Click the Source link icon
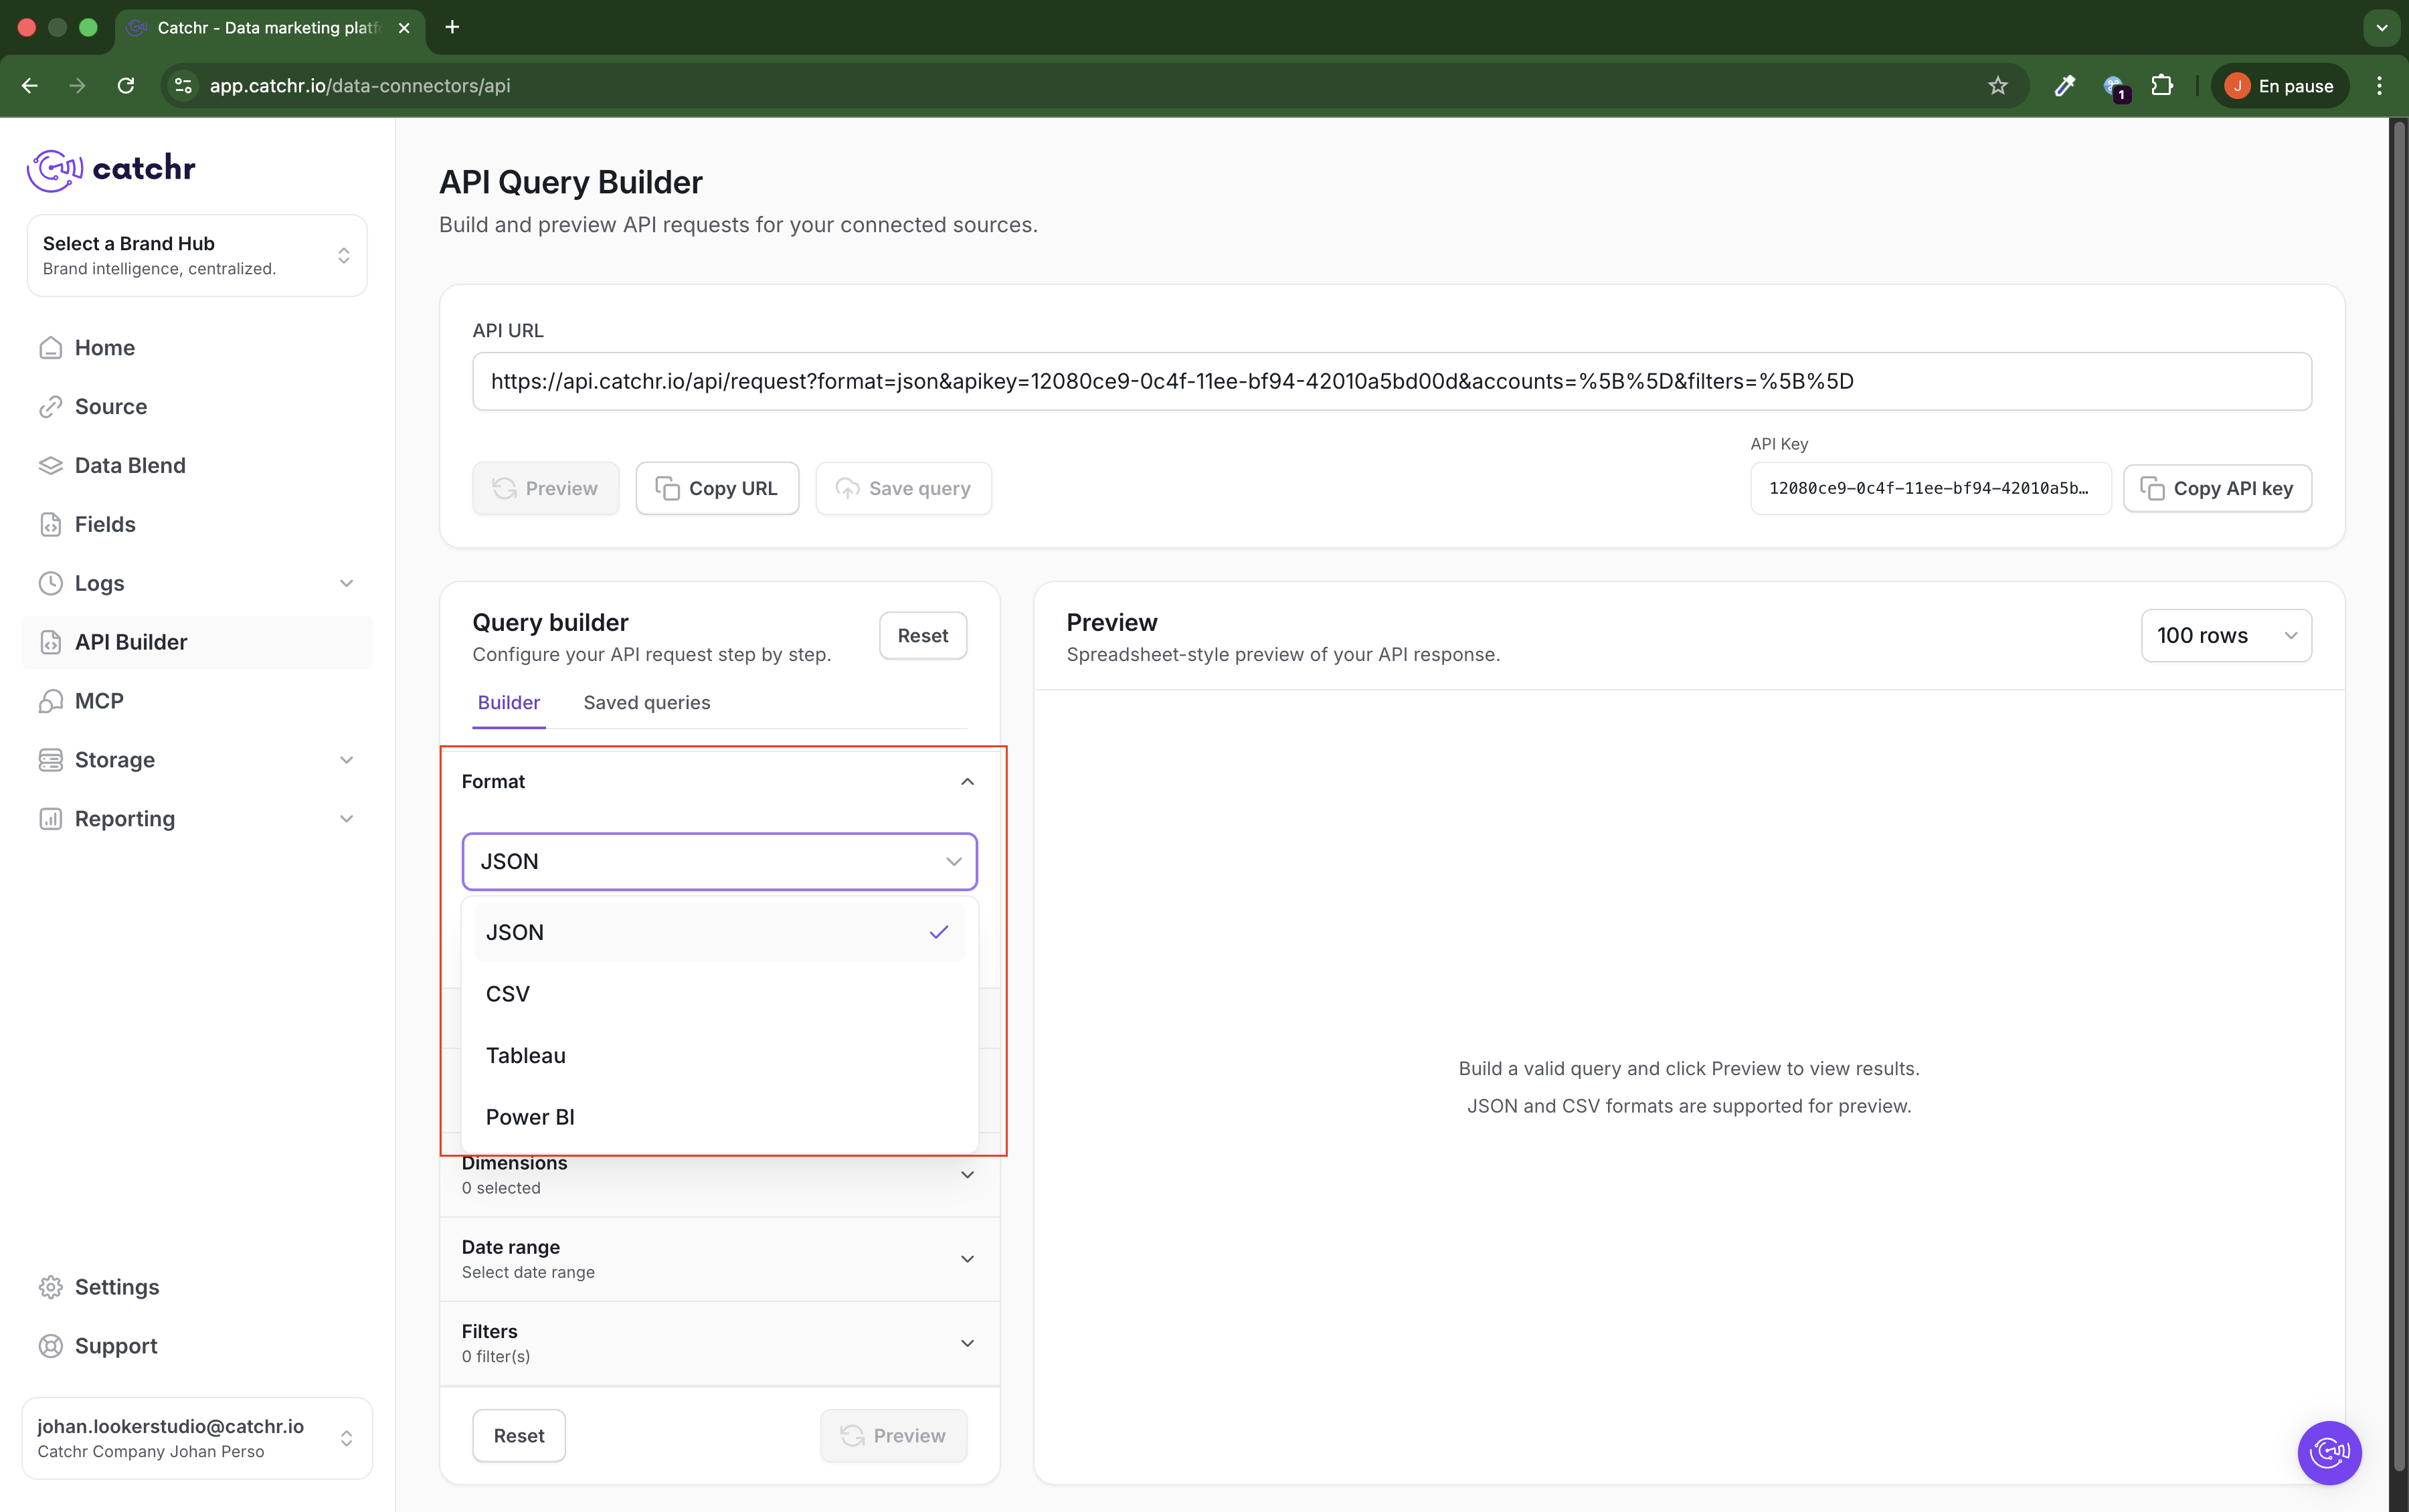 tap(51, 407)
